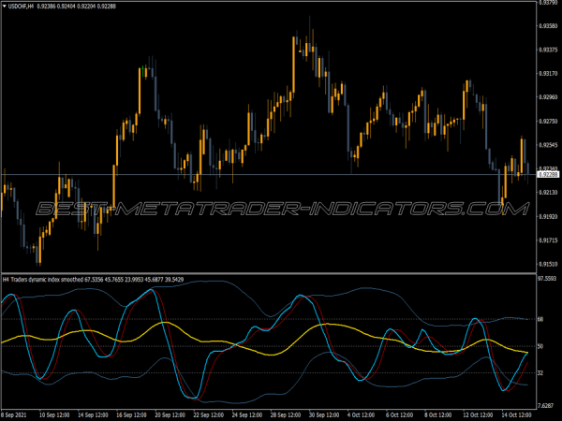Click the 0.93580 price axis label
The image size is (562, 421).
[x=548, y=26]
